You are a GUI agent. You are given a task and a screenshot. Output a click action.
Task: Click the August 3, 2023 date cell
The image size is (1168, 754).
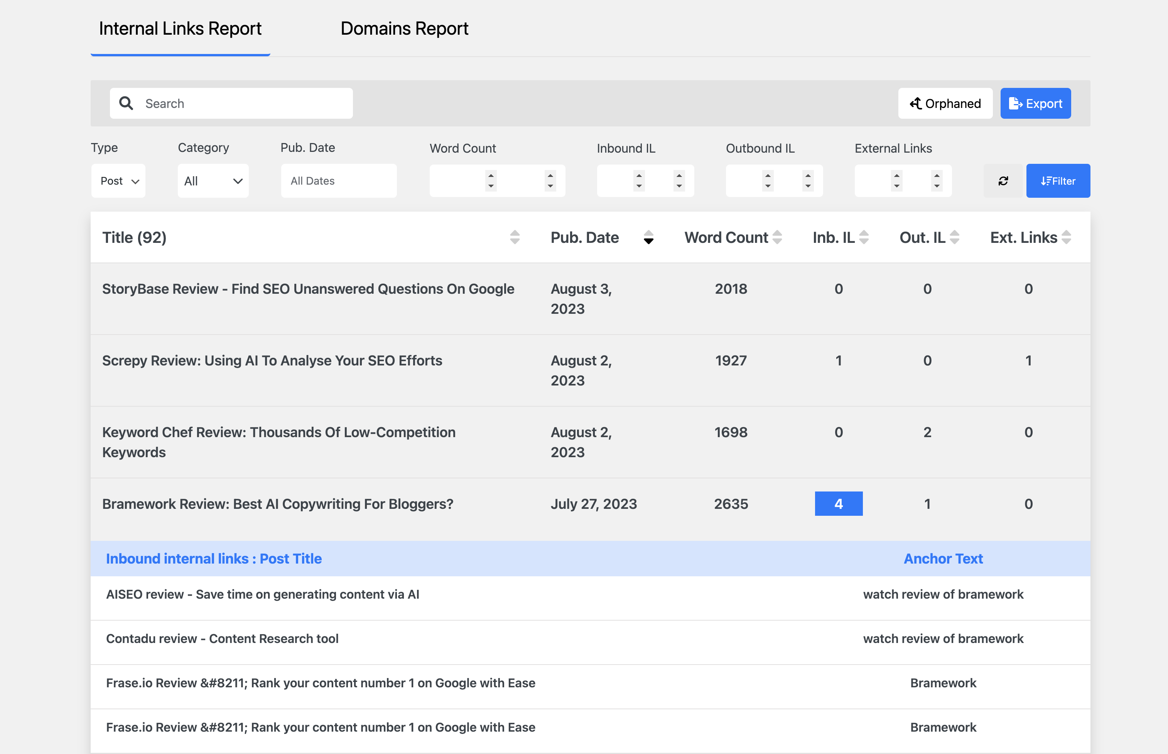pyautogui.click(x=582, y=299)
